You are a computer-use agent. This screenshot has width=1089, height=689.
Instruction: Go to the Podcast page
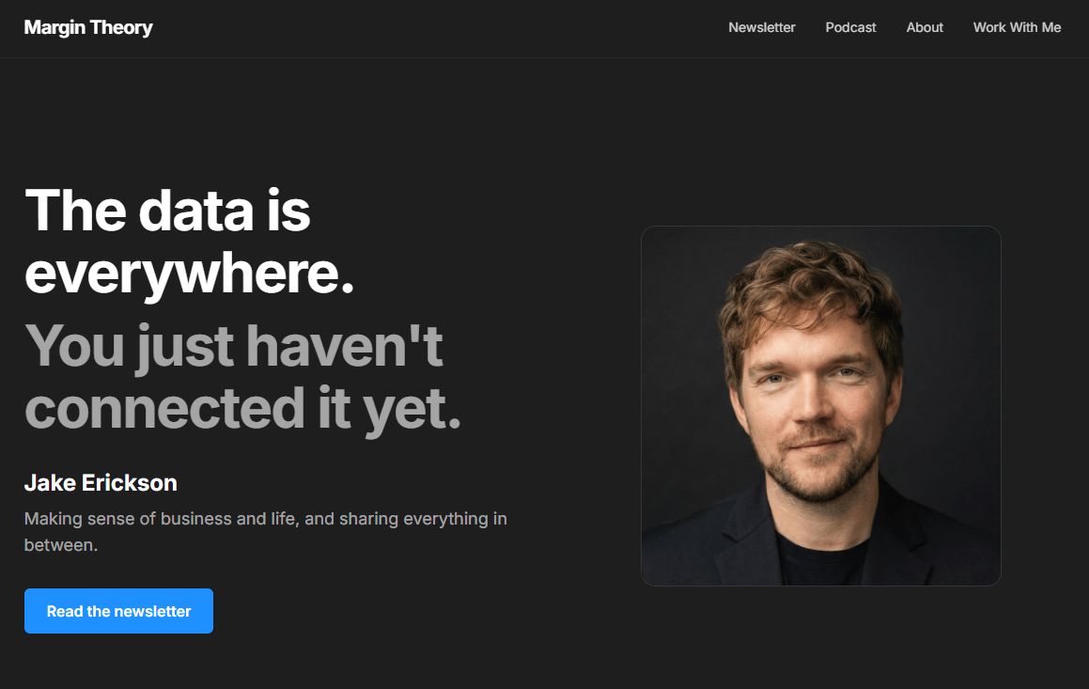coord(850,28)
